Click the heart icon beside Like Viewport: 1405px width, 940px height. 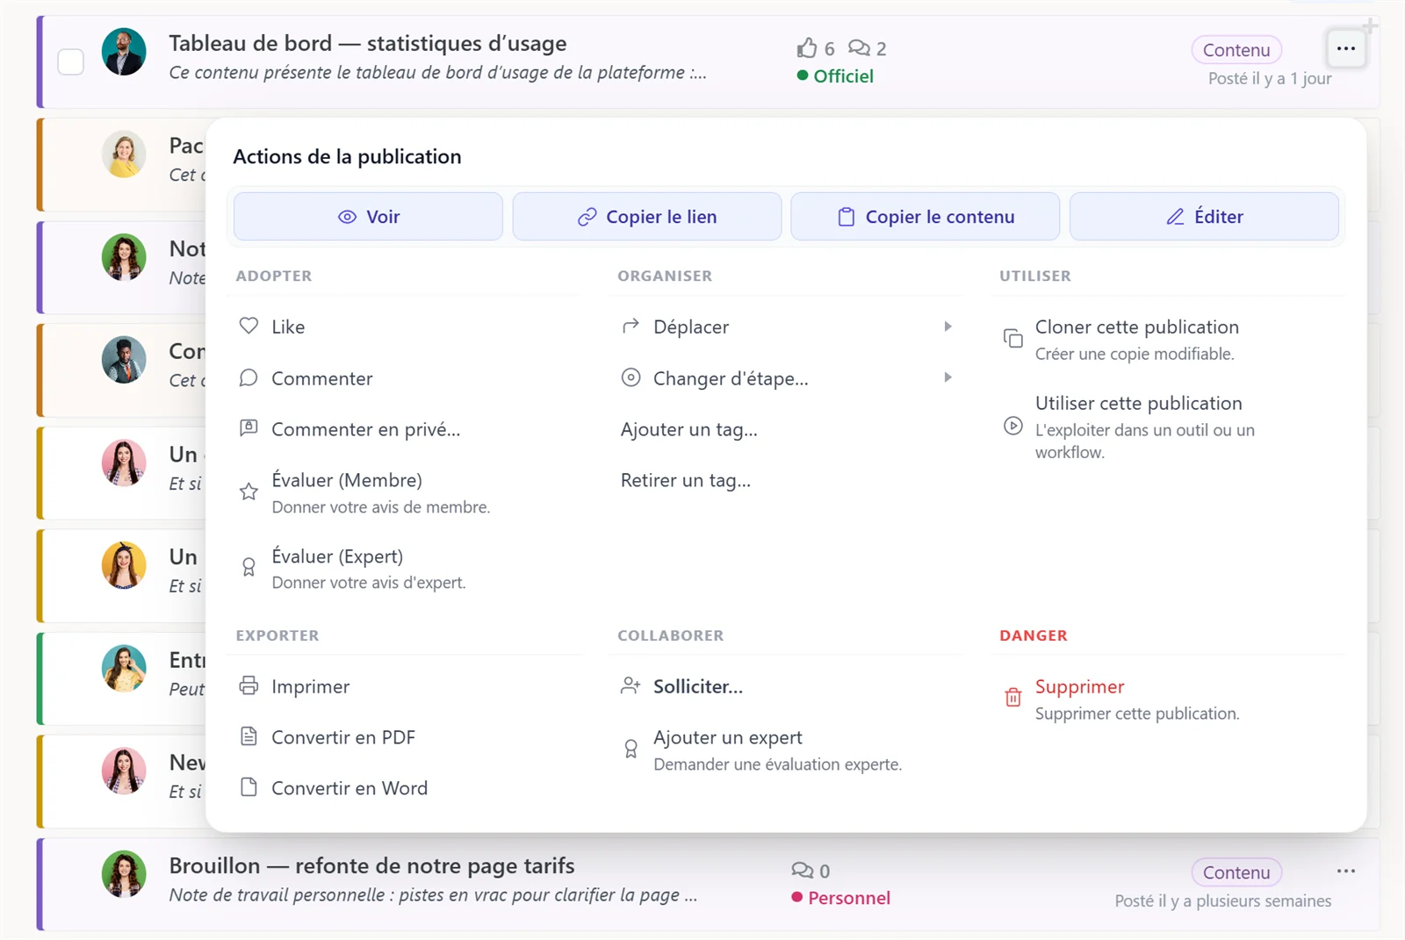(x=249, y=326)
